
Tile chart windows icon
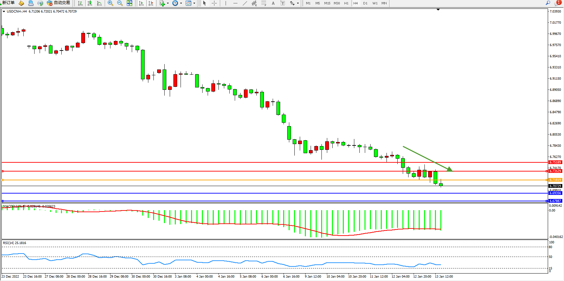pyautogui.click(x=129, y=3)
